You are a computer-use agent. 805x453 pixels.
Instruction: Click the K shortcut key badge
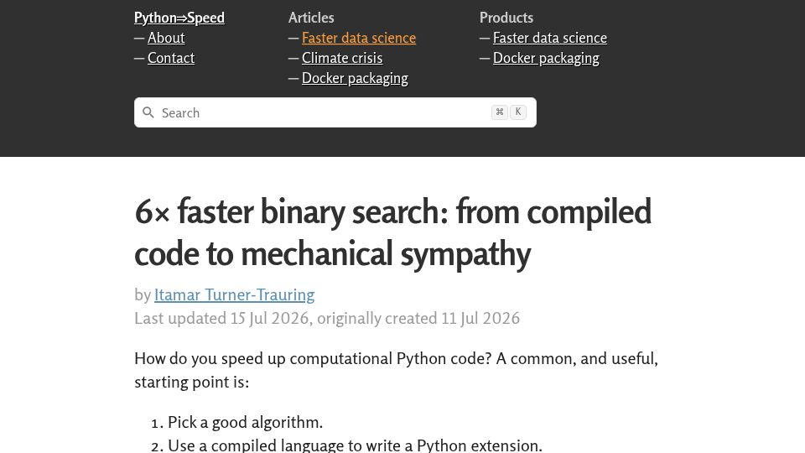pyautogui.click(x=518, y=112)
